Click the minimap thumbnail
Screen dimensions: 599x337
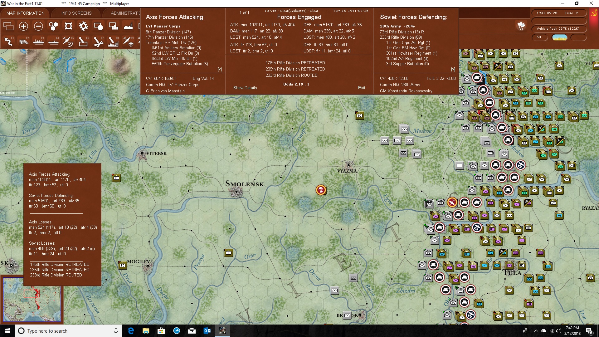pyautogui.click(x=32, y=300)
